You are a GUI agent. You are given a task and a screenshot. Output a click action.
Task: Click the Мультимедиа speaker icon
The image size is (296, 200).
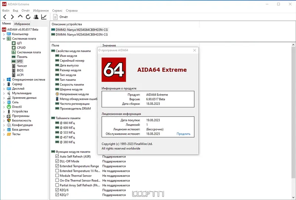[9, 93]
